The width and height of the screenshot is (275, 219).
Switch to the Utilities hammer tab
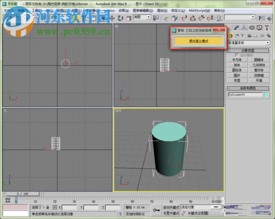click(x=267, y=28)
